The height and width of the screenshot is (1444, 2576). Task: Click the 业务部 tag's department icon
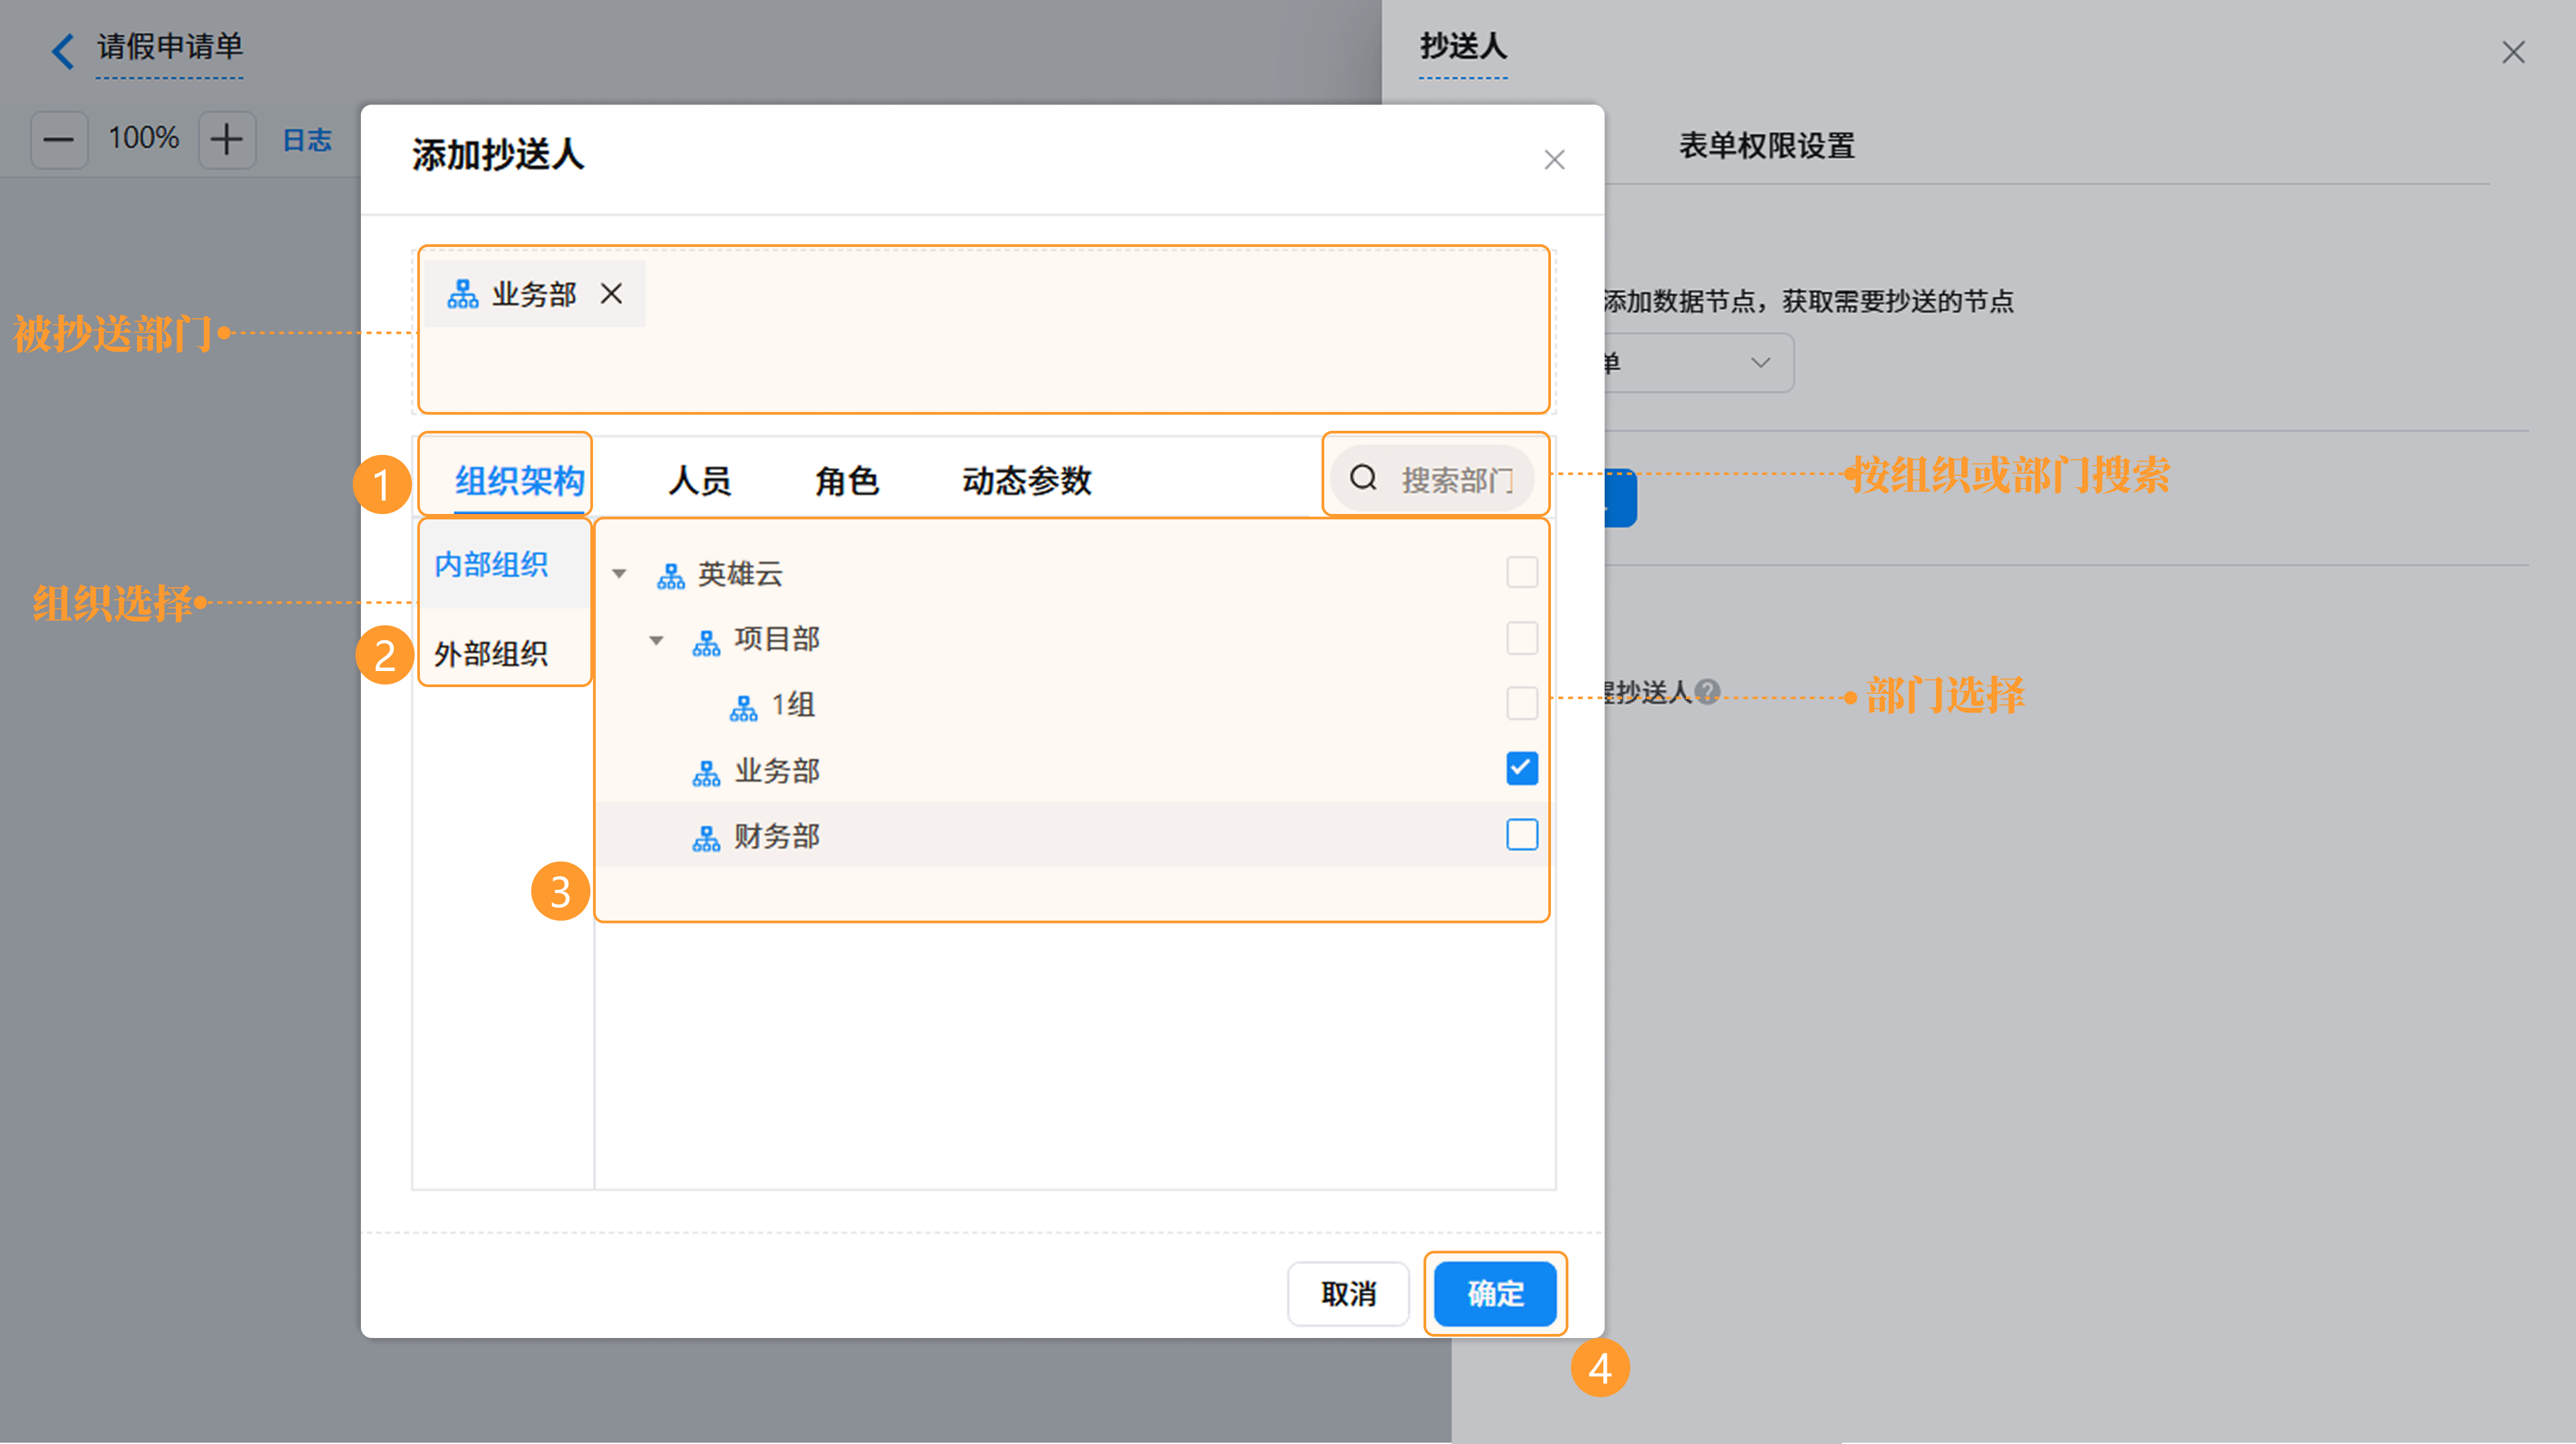462,294
